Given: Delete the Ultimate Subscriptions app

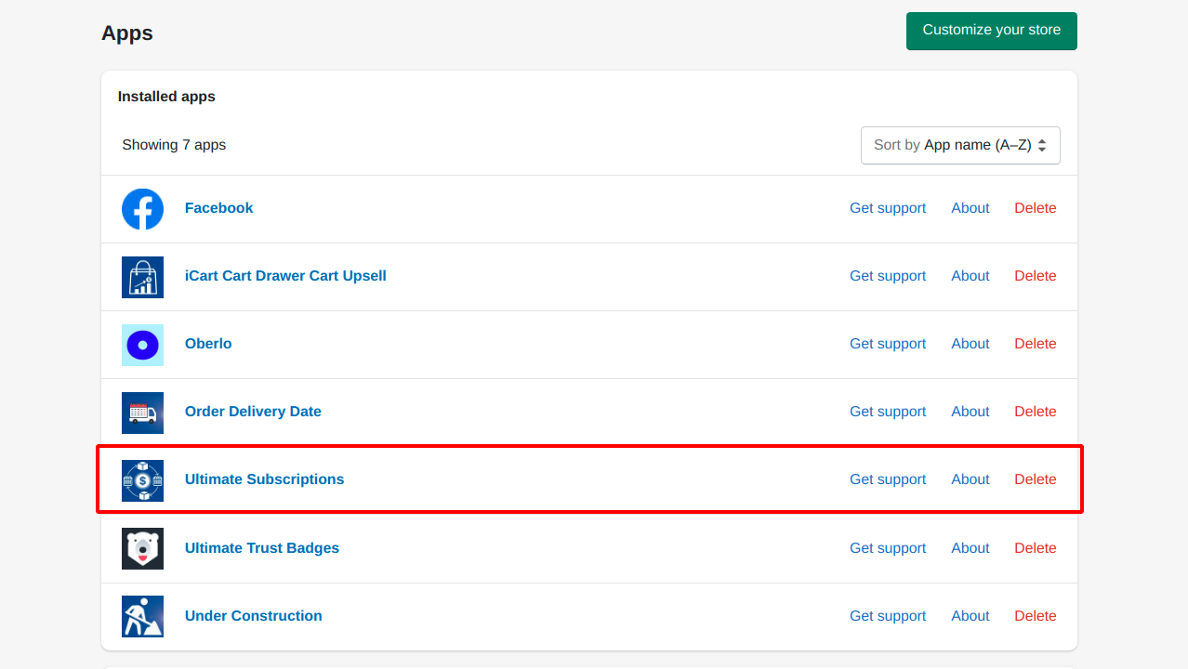Looking at the screenshot, I should click(1036, 479).
